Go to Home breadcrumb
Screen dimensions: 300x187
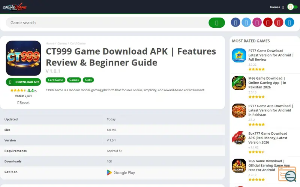[x=50, y=43]
